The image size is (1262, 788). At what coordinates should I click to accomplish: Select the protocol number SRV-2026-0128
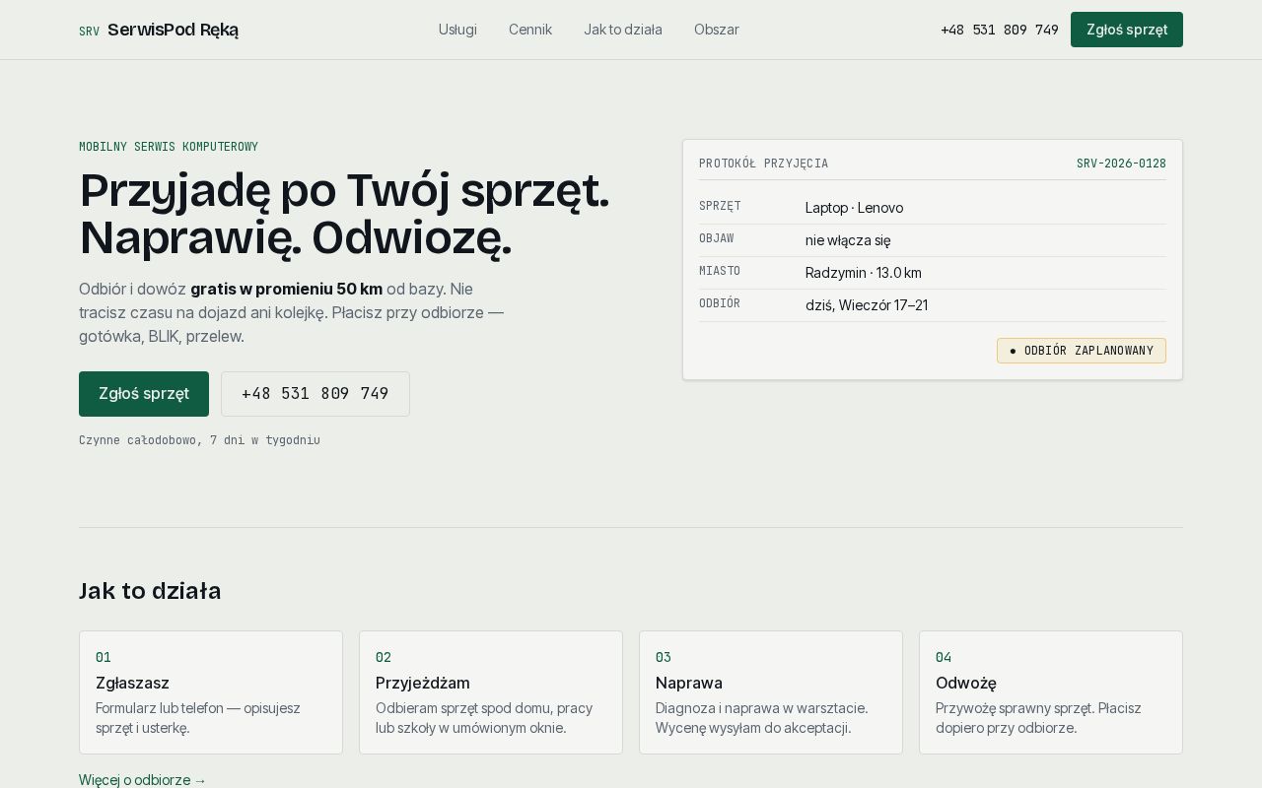1121,164
